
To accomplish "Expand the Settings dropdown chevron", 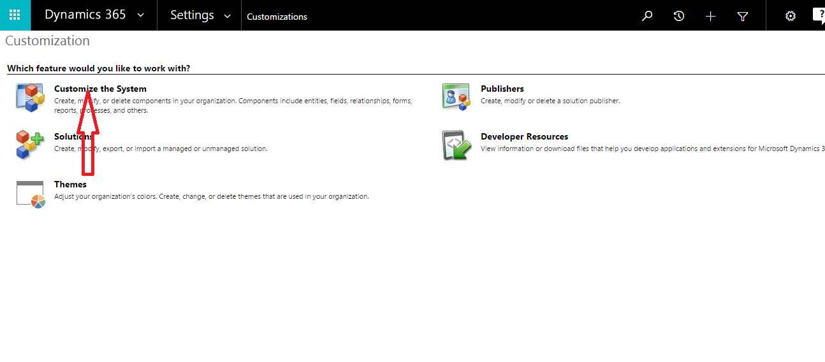I will click(227, 16).
